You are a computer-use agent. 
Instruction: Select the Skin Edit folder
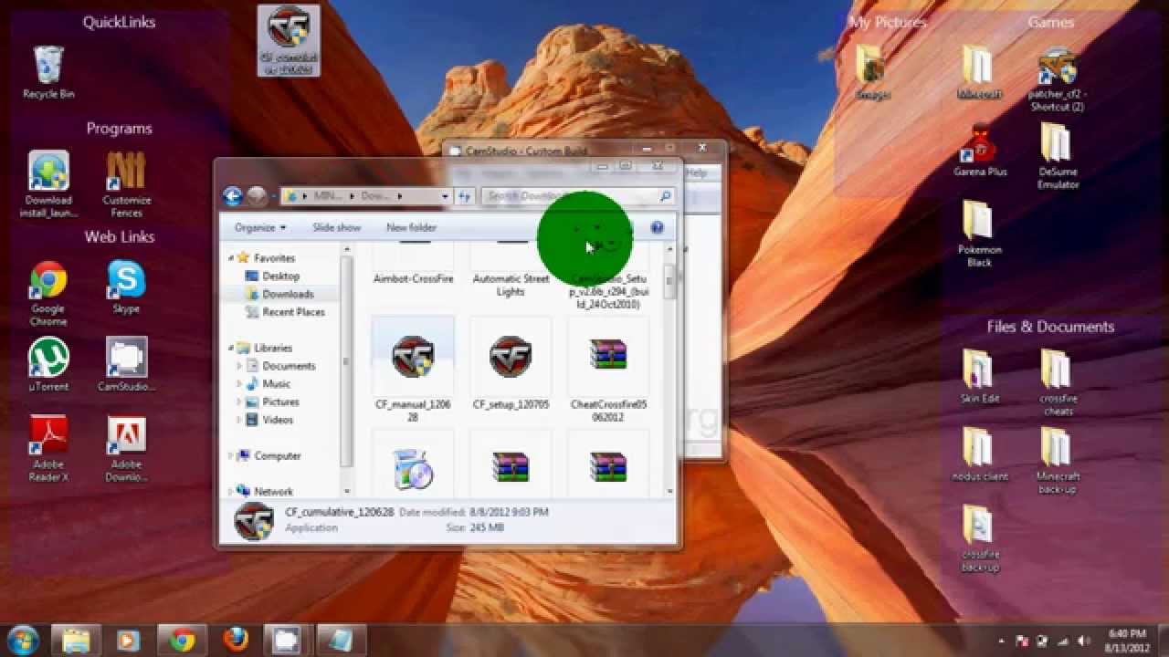[x=979, y=377]
